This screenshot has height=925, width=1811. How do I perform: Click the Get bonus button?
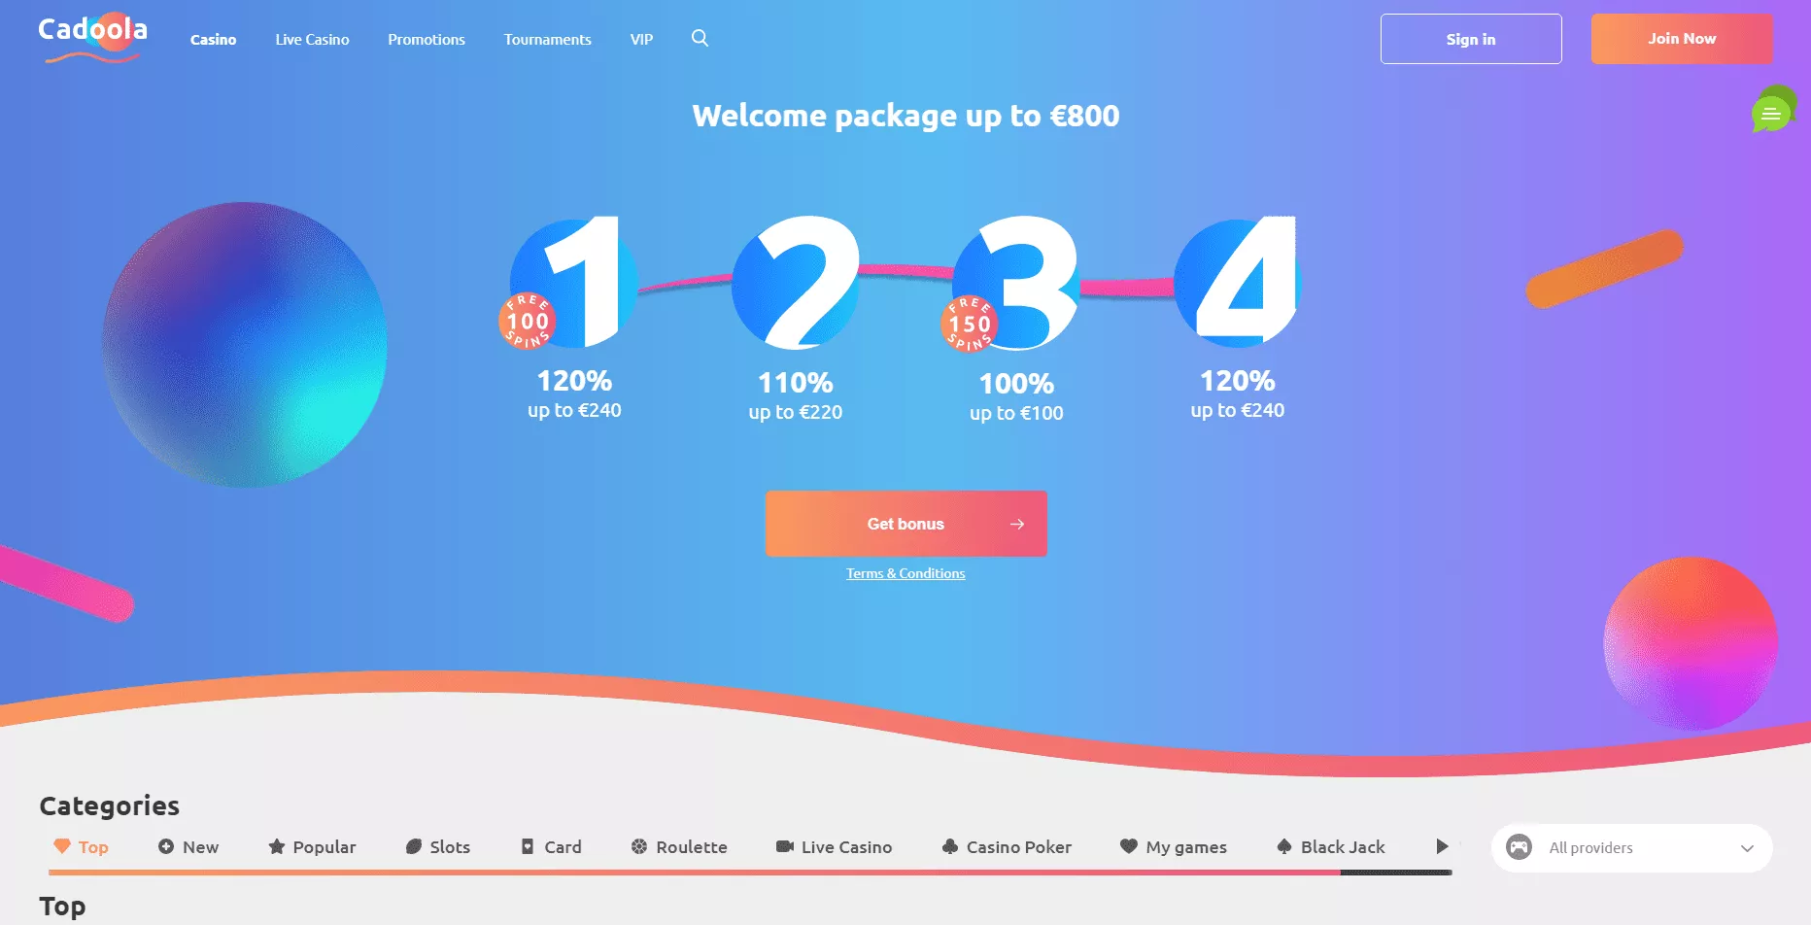[x=905, y=524]
